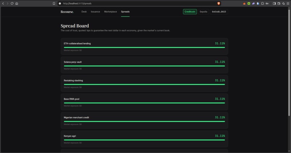Toggle the browser sidebar panel icon

[x=274, y=4]
